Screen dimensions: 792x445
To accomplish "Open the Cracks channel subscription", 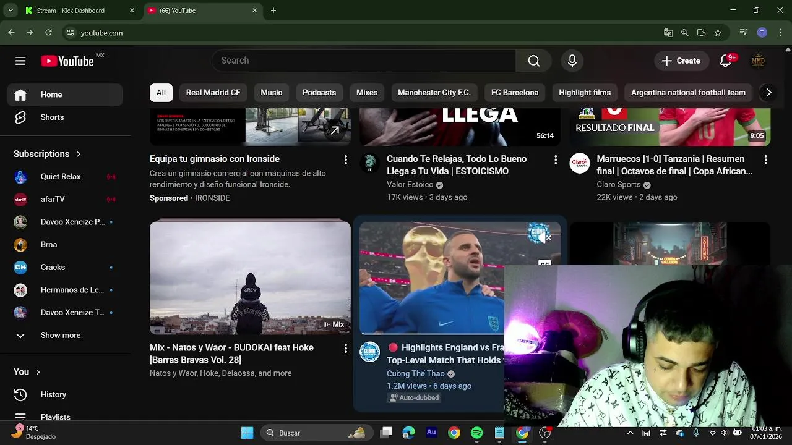I will click(64, 267).
